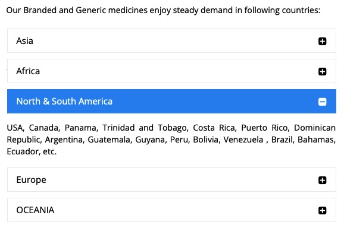Open the OCEANIA section heading label
The width and height of the screenshot is (344, 228).
35,210
